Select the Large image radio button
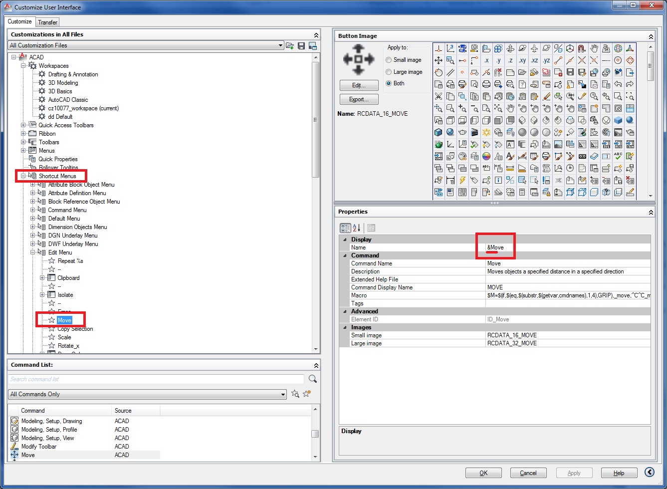667x489 pixels. [x=389, y=72]
